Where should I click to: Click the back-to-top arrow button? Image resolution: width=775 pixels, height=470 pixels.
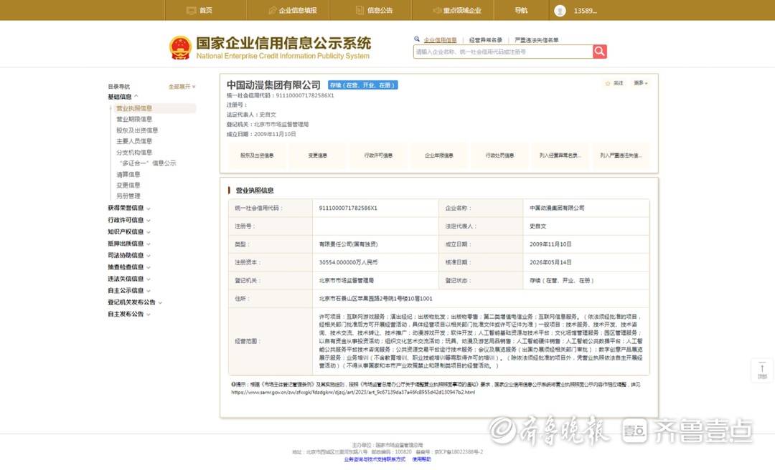coord(762,370)
